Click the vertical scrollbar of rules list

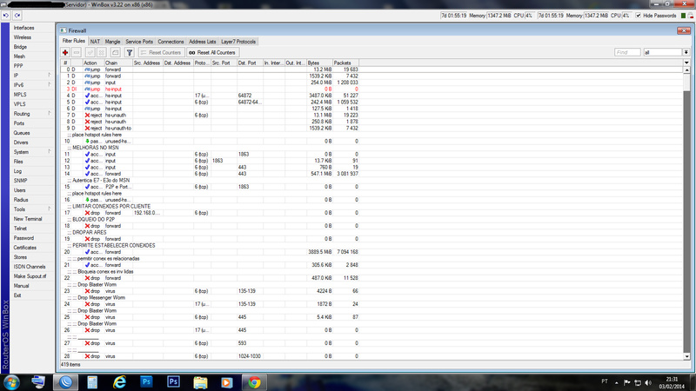tap(686, 213)
